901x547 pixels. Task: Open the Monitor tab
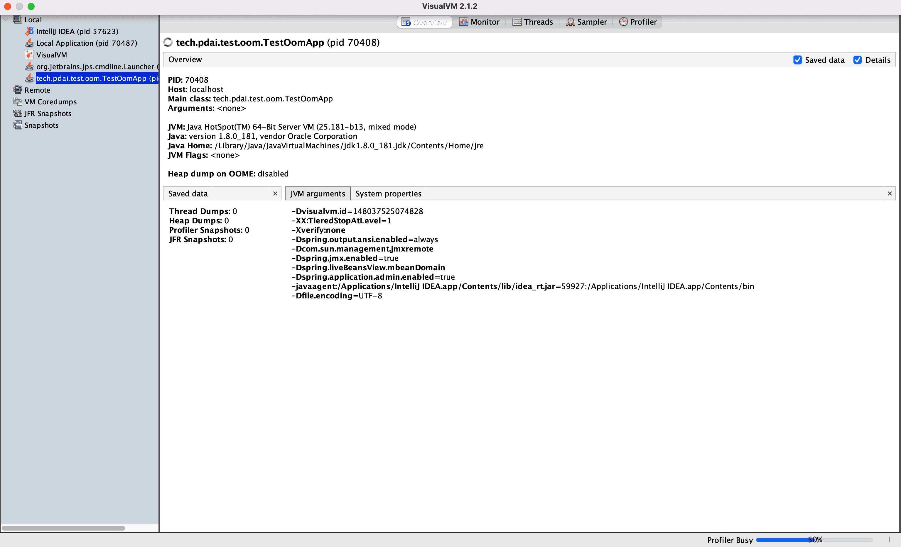pyautogui.click(x=479, y=22)
